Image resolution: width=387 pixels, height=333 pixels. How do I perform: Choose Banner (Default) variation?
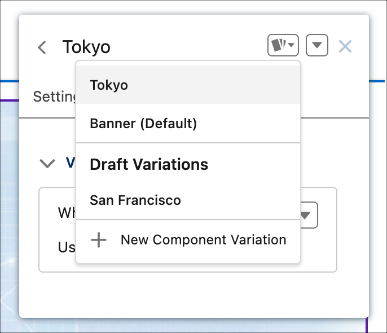click(x=188, y=123)
